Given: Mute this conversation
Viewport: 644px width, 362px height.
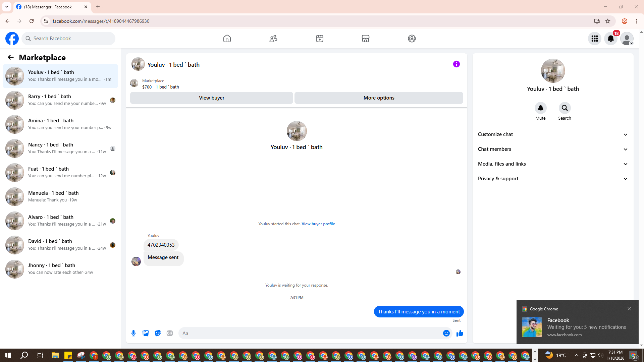Looking at the screenshot, I should 540,108.
